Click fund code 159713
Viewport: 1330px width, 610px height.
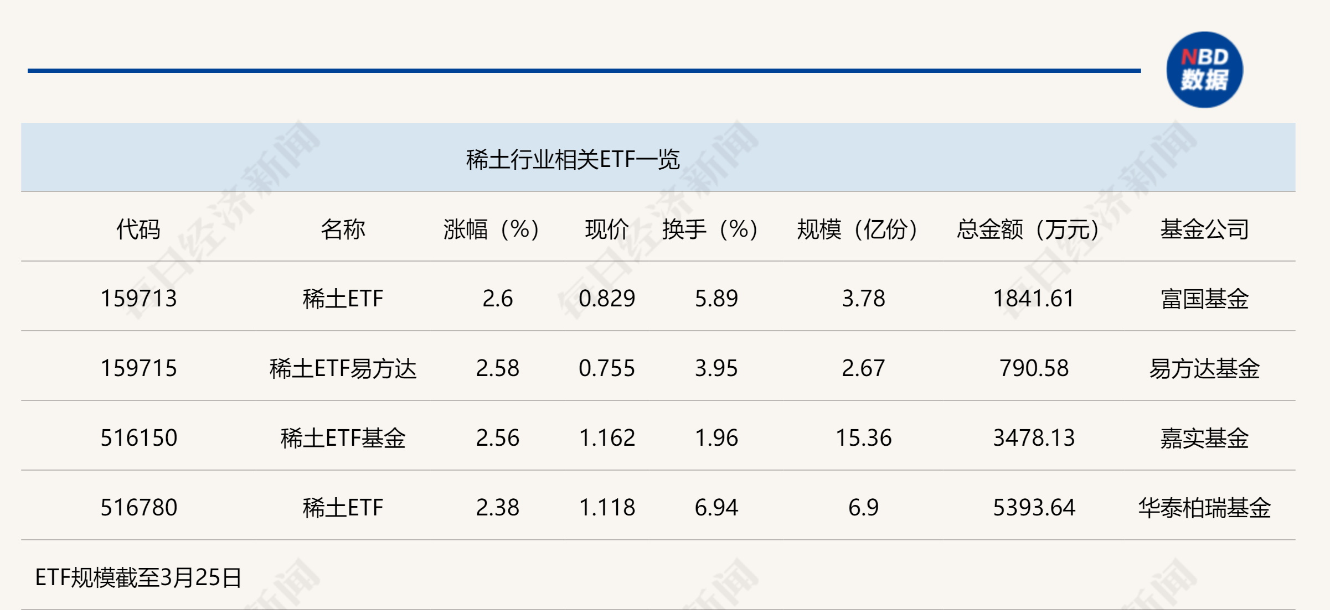coord(138,299)
